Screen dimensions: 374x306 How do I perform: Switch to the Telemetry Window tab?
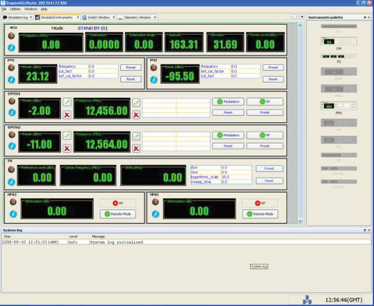[137, 17]
